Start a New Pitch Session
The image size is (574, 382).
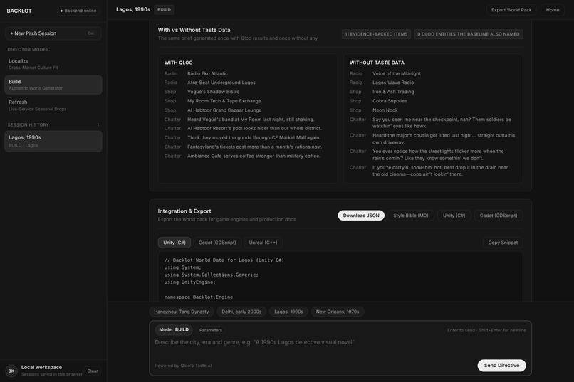[53, 33]
